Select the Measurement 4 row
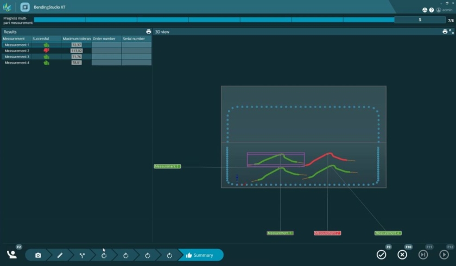 [77, 62]
